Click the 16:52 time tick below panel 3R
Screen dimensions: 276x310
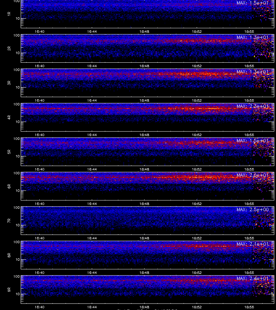click(197, 100)
